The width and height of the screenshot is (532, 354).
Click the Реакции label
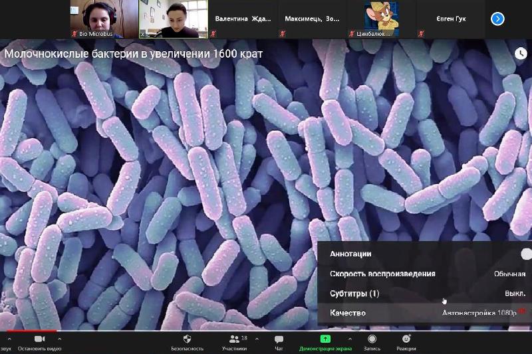pos(406,349)
